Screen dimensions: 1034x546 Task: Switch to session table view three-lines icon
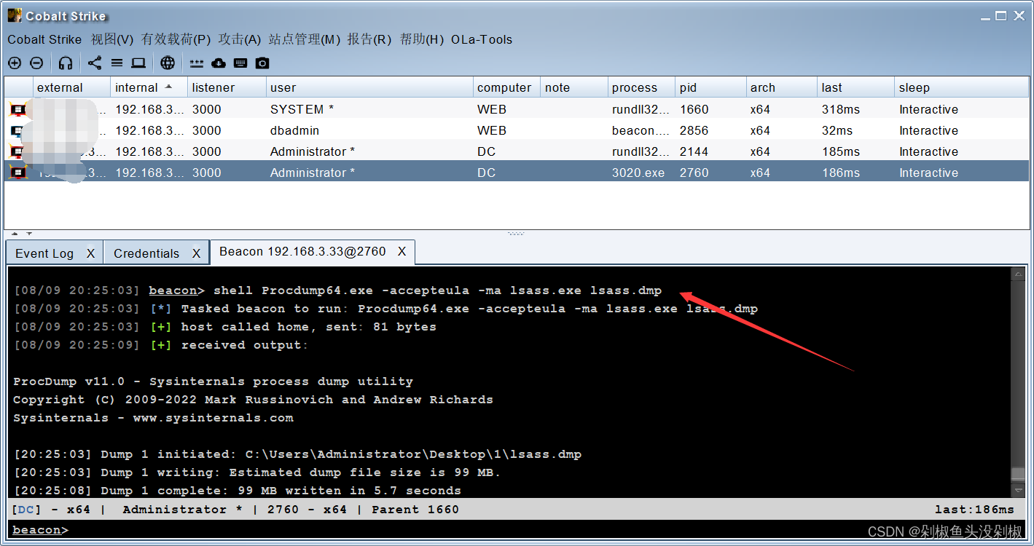pos(117,63)
